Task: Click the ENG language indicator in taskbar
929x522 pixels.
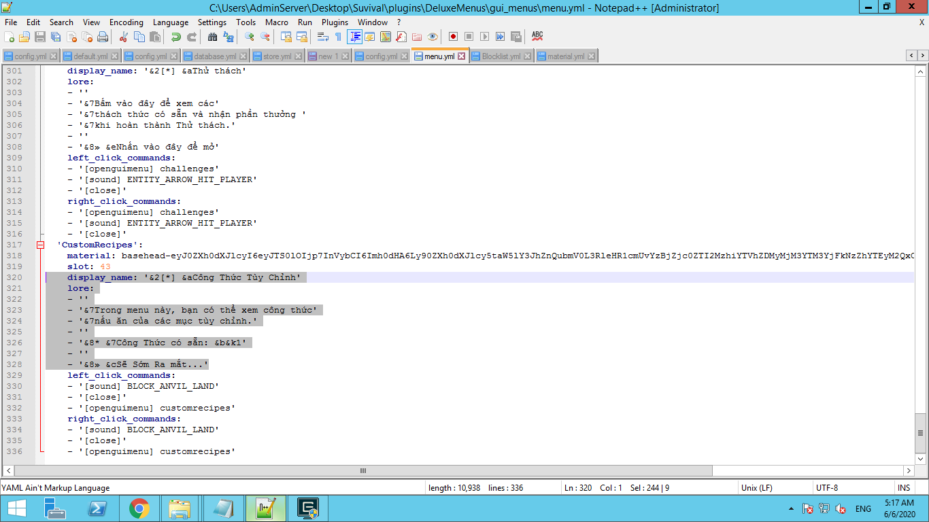Action: click(863, 508)
